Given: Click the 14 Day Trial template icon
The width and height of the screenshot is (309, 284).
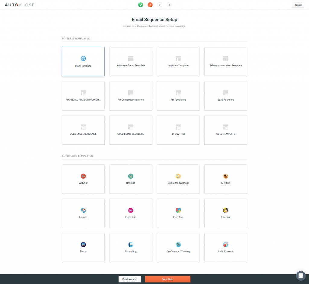Looking at the screenshot, I should point(178,127).
